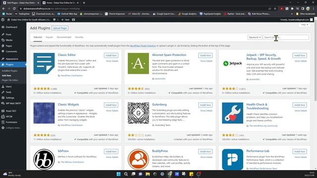Switch to the Recommended tab
Image resolution: width=317 pixels, height=178 pixels.
coord(64,38)
